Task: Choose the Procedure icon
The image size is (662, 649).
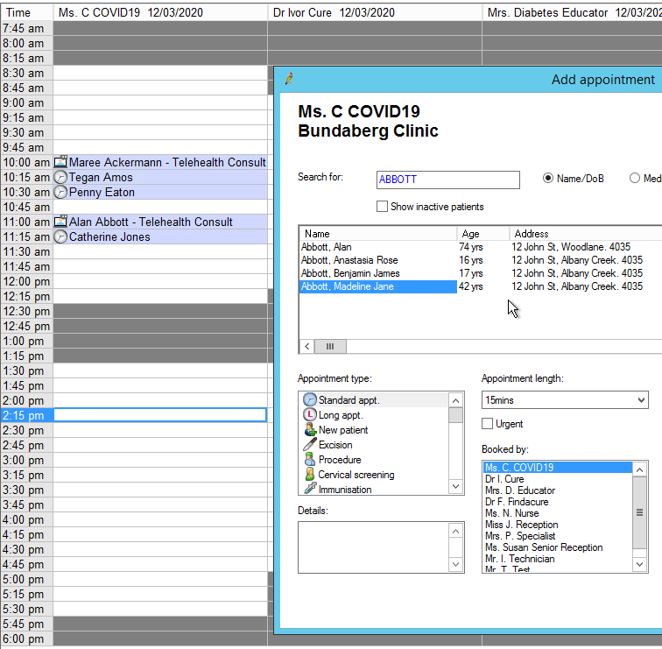Action: click(x=309, y=460)
